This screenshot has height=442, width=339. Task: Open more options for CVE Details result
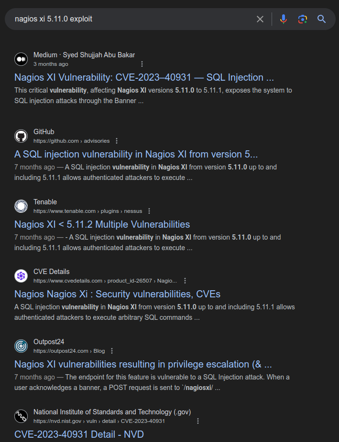[185, 281]
